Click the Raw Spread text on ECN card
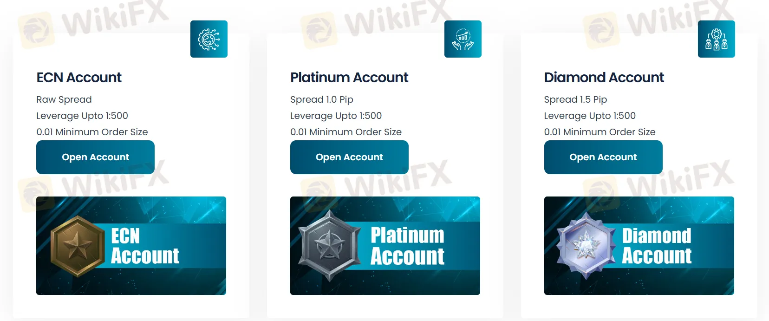 click(64, 99)
